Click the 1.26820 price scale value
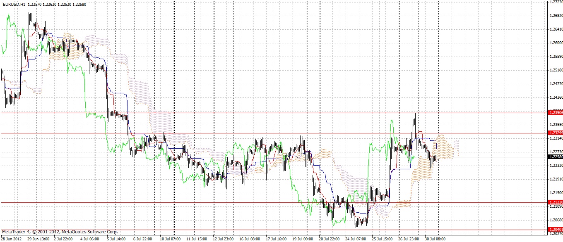This screenshot has width=563, height=242. click(x=555, y=16)
